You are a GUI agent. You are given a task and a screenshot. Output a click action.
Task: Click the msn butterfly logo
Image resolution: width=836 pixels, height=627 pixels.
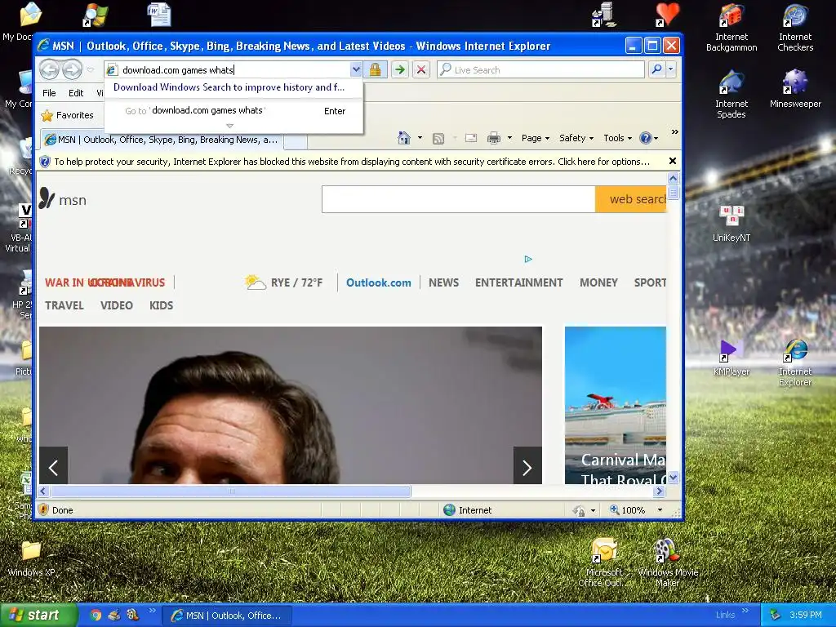click(47, 198)
